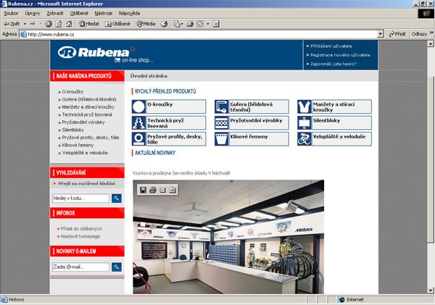
Task: Expand the address bar URL dropdown
Action: (x=381, y=34)
